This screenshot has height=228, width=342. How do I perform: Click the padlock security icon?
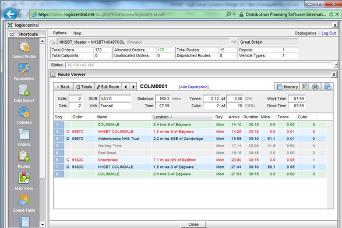click(241, 15)
